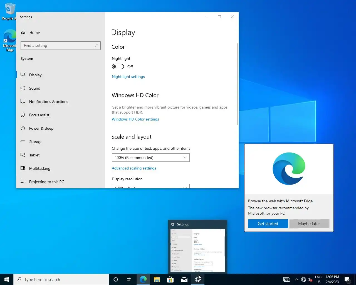Image resolution: width=356 pixels, height=285 pixels.
Task: Click Maybe later in Edge popup
Action: point(309,224)
